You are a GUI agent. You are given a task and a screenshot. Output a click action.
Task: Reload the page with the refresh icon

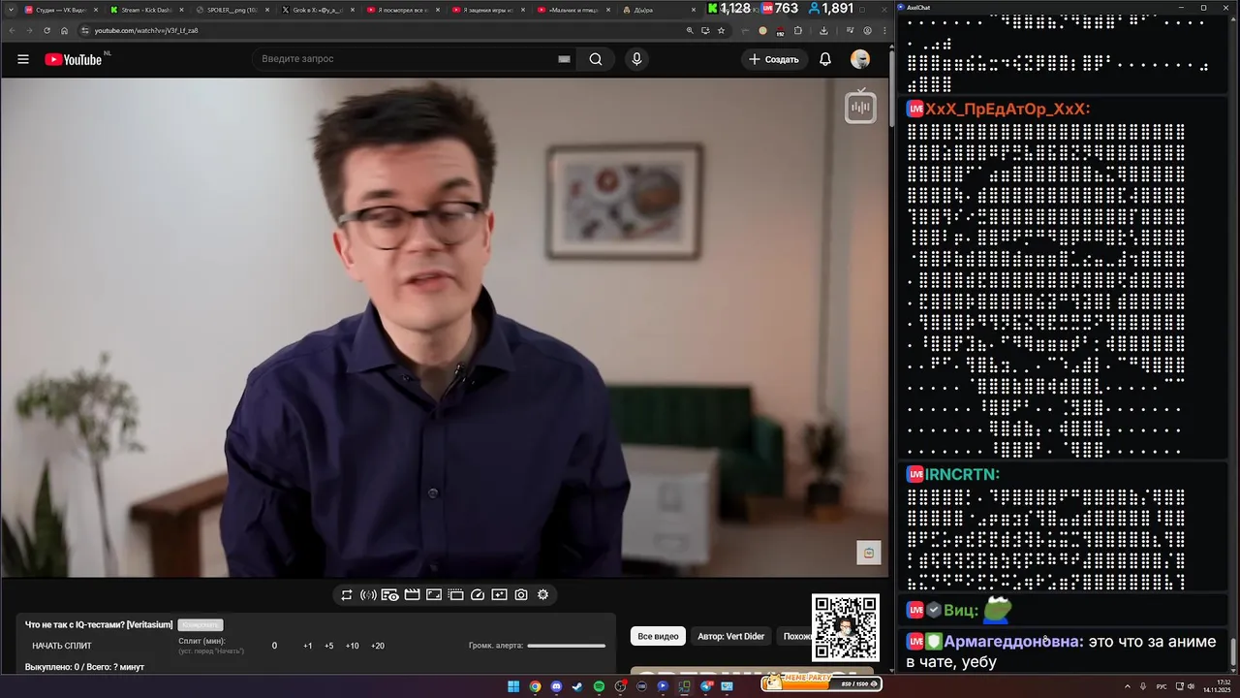point(46,30)
